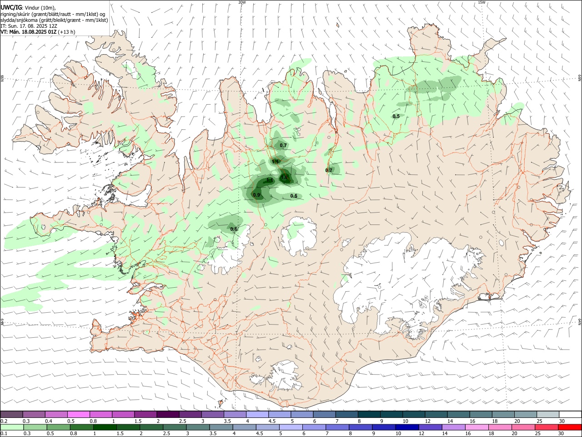Pick the dark teal swatch between 8 and 9
The image size is (582, 437).
click(369, 415)
